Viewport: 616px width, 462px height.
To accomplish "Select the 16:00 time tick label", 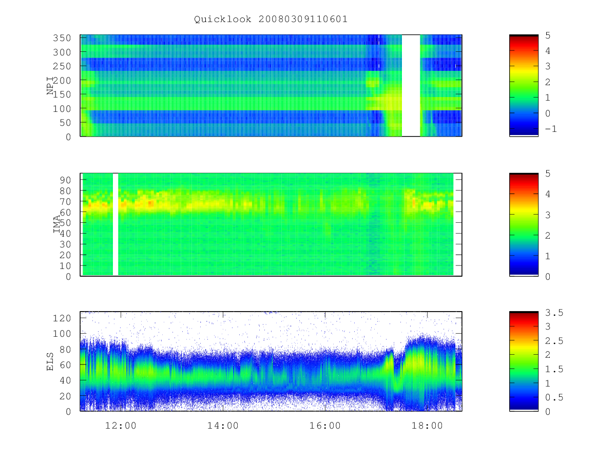I will (325, 426).
